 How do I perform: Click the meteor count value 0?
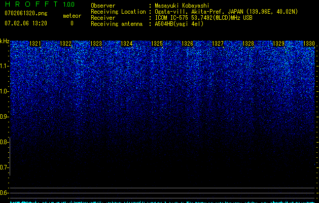[x=72, y=23]
